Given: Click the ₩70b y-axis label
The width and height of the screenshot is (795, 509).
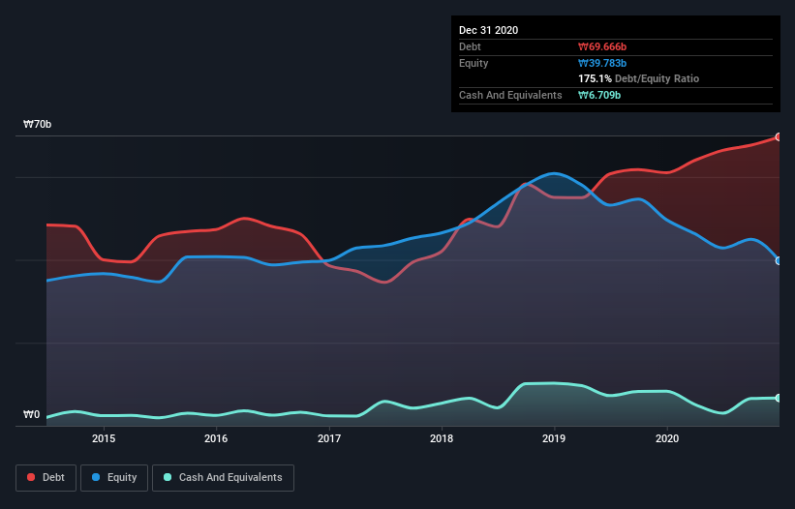Looking at the screenshot, I should (38, 125).
